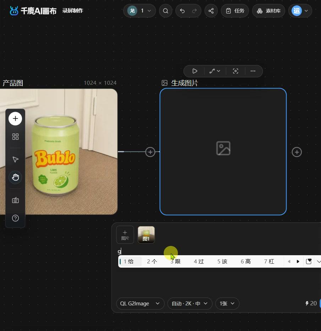Open the 1张 image count dropdown
The image size is (321, 331).
pos(227,304)
